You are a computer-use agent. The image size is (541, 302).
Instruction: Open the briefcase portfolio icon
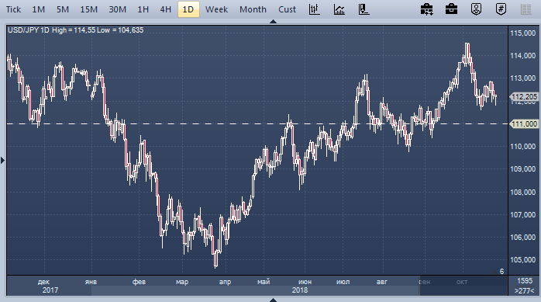[451, 9]
